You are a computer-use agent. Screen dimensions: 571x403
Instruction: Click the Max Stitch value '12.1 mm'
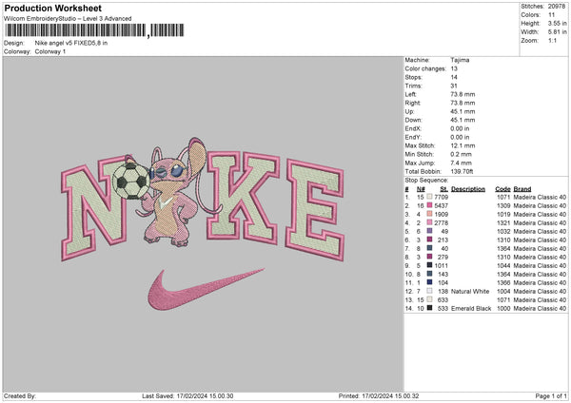pos(463,145)
